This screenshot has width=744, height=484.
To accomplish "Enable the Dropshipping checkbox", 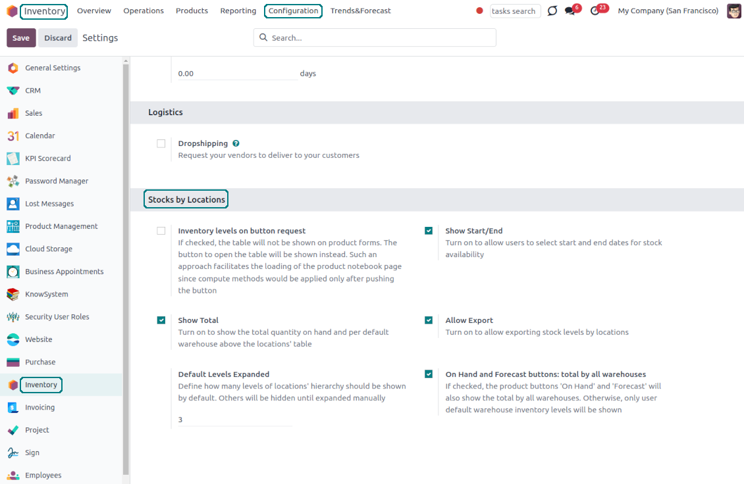I will (161, 143).
